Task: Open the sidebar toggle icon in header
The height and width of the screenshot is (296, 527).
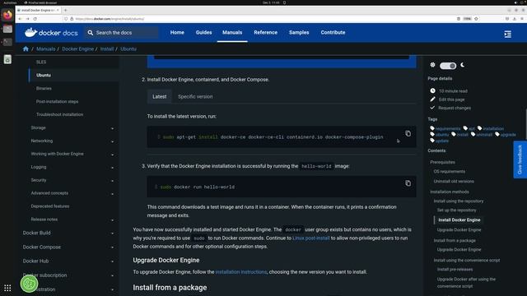Action: click(507, 34)
